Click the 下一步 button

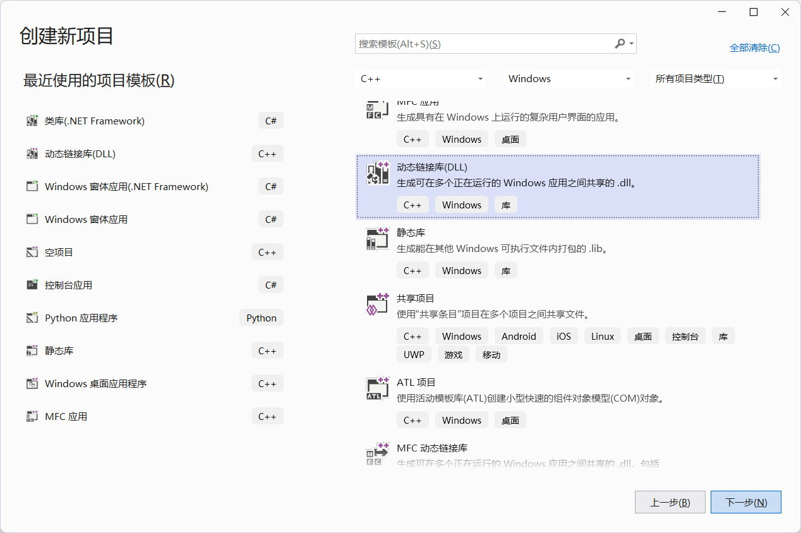point(745,502)
